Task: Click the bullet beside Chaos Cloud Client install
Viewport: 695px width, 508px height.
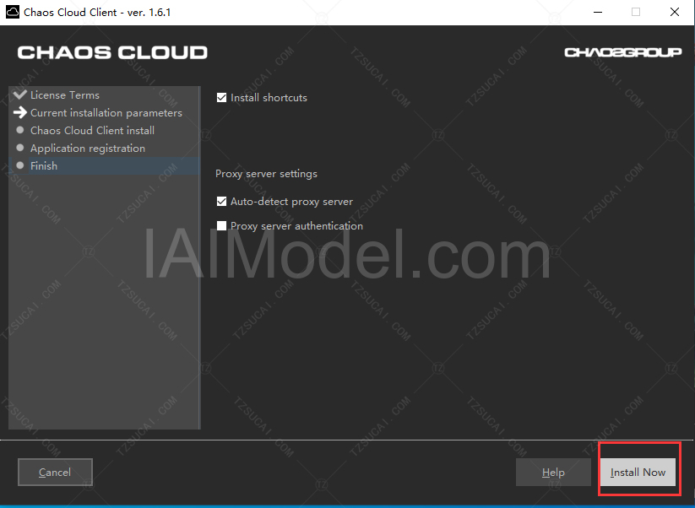Action: pyautogui.click(x=20, y=130)
